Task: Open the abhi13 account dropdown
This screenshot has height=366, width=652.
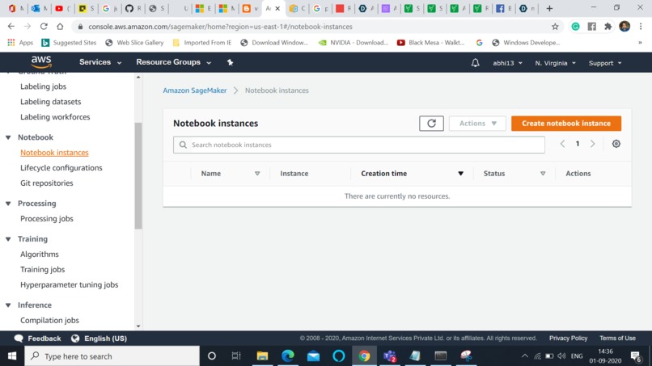Action: 507,63
